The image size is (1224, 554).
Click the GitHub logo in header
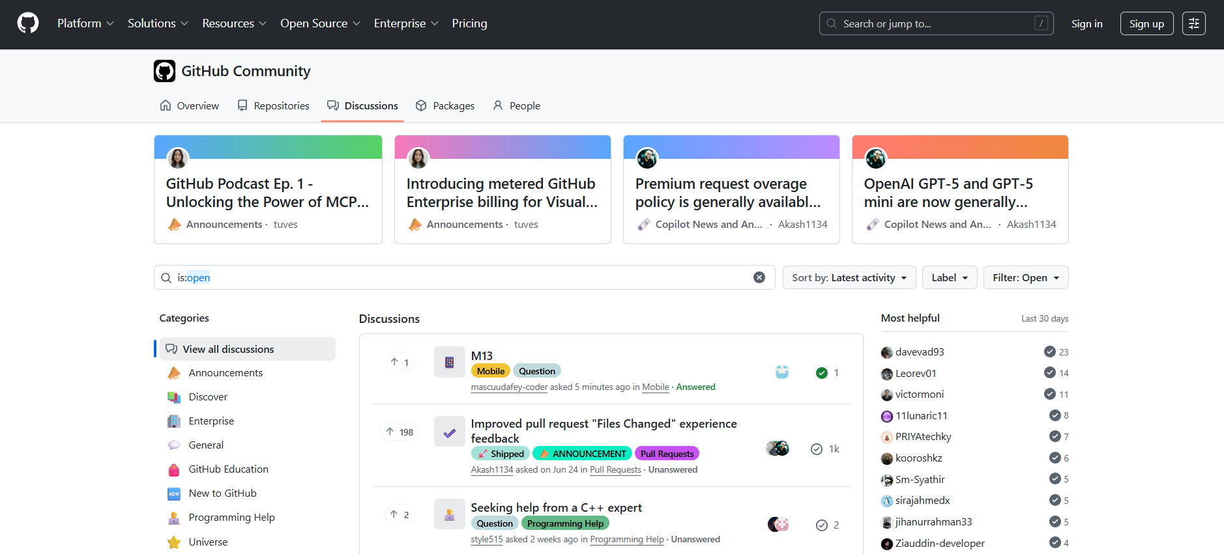pos(28,23)
